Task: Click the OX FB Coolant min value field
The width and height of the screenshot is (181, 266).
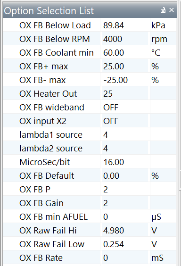Action: point(125,53)
